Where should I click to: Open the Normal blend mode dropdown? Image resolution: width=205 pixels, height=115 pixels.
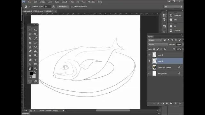point(158,45)
